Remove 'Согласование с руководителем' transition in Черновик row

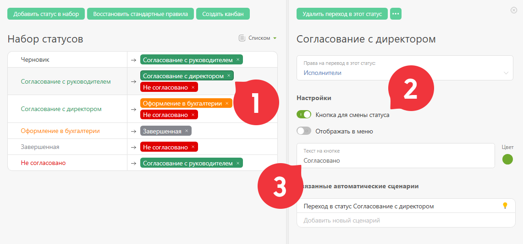coord(238,59)
